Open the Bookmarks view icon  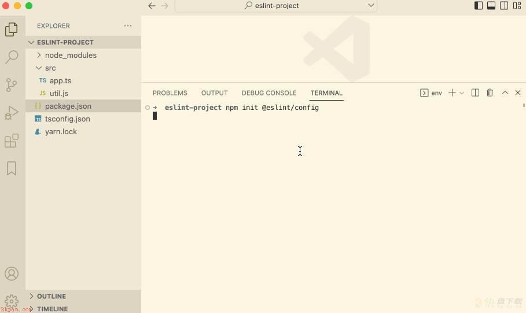coord(12,168)
